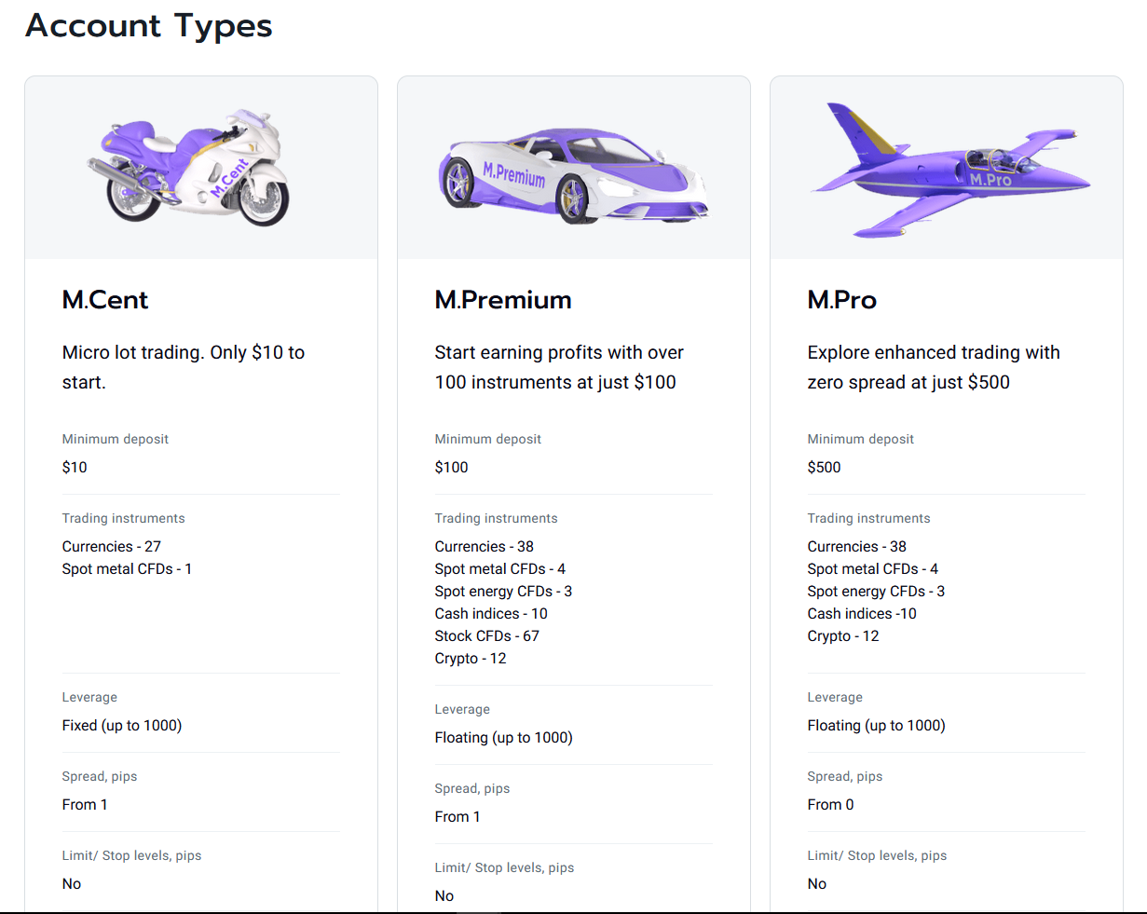Screen dimensions: 1147x914
Task: Click 'Currencies - 27' in M.Cent
Action: 112,547
